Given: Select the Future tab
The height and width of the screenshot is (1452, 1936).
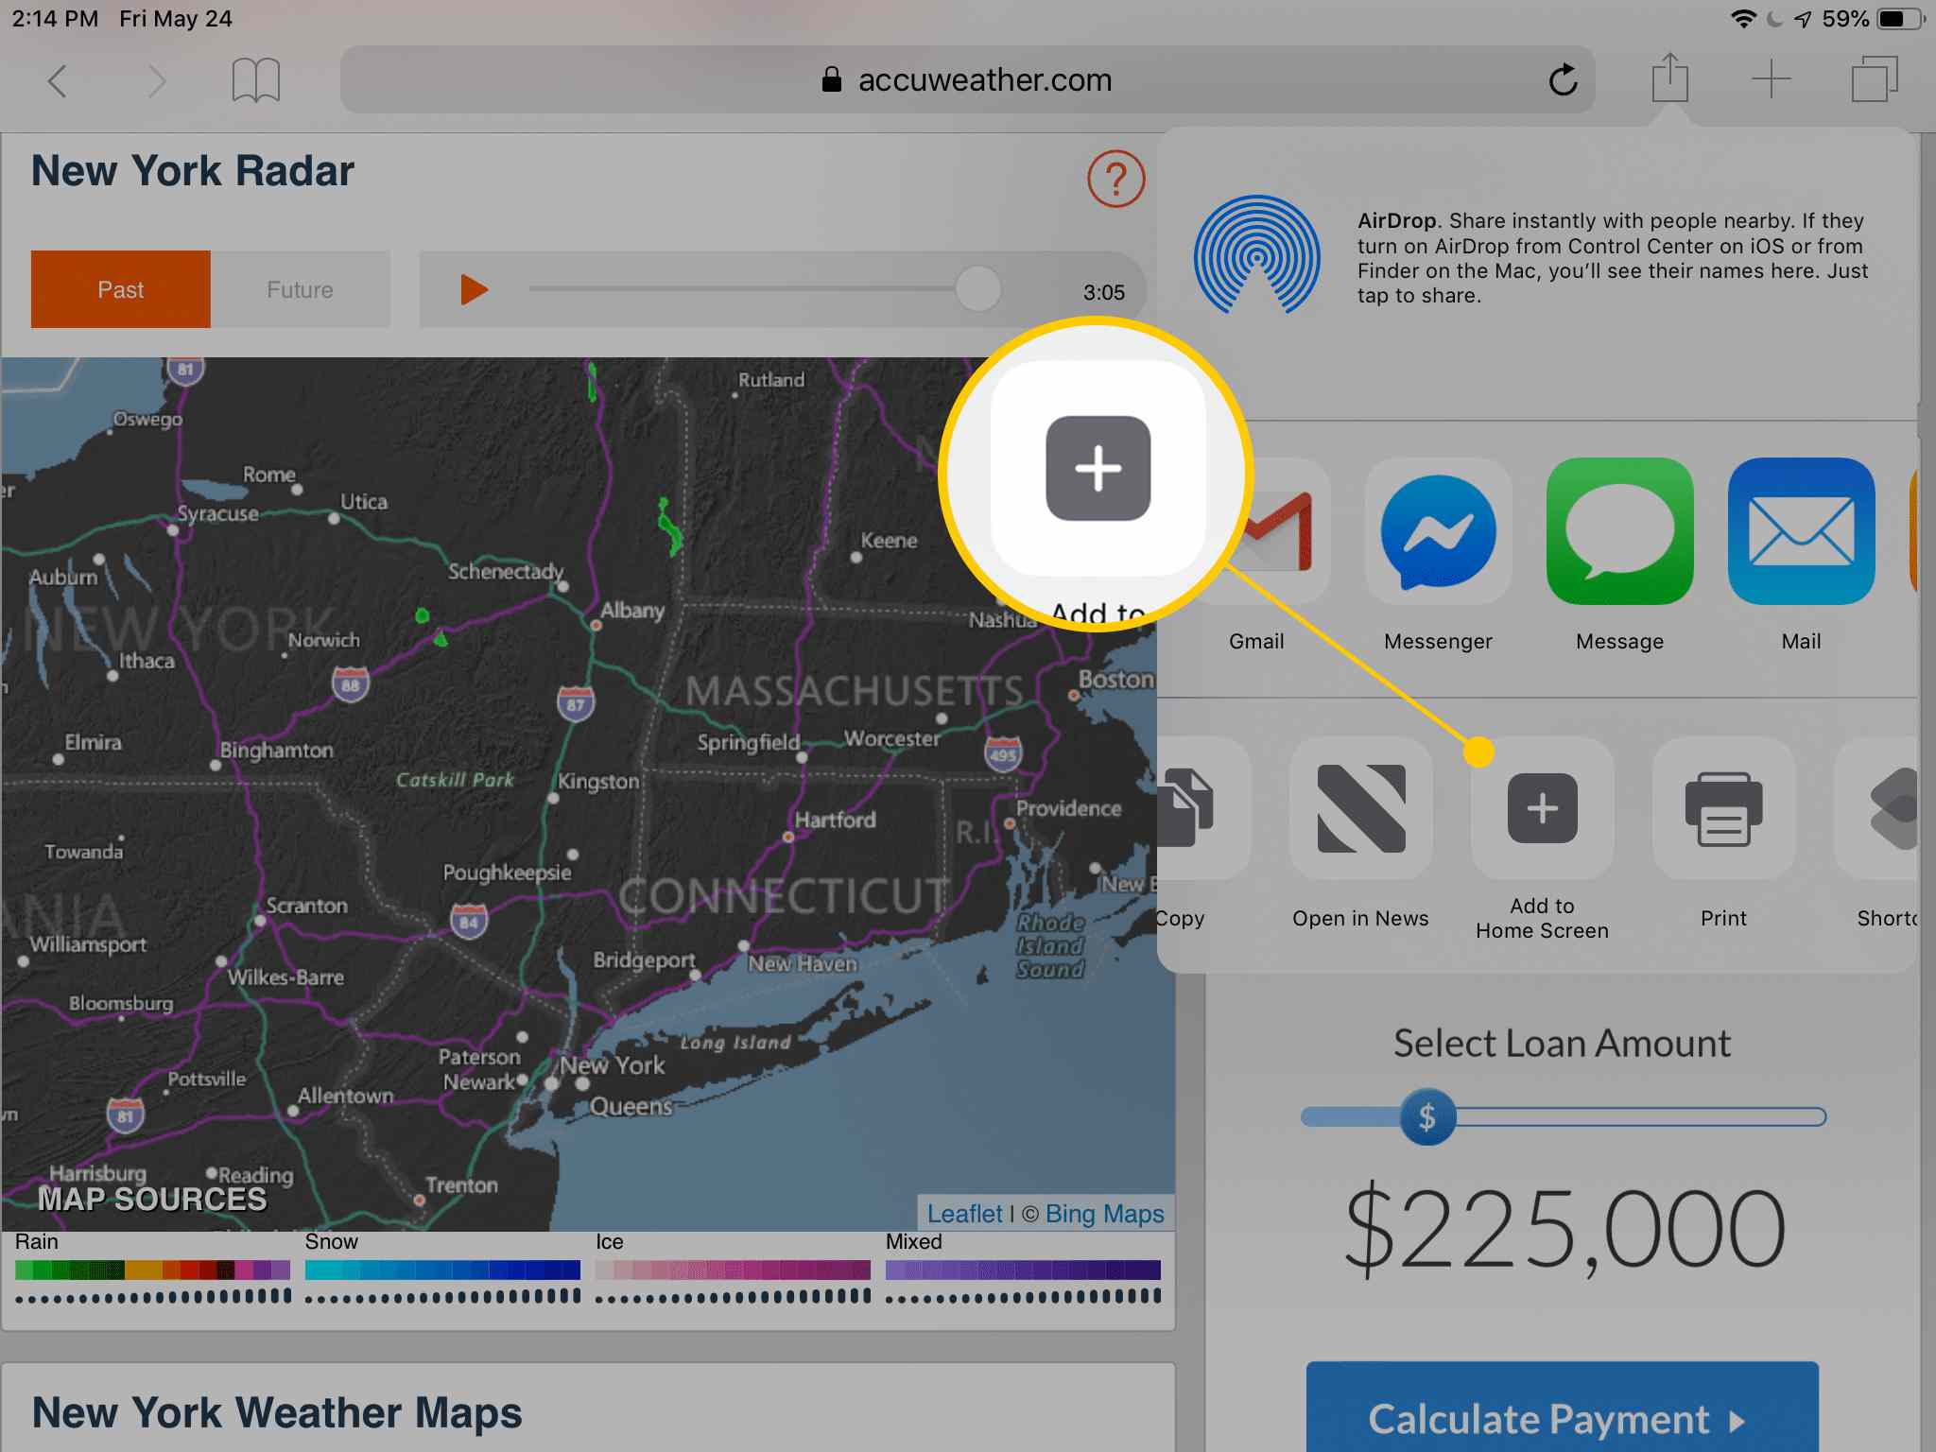Looking at the screenshot, I should 300,289.
